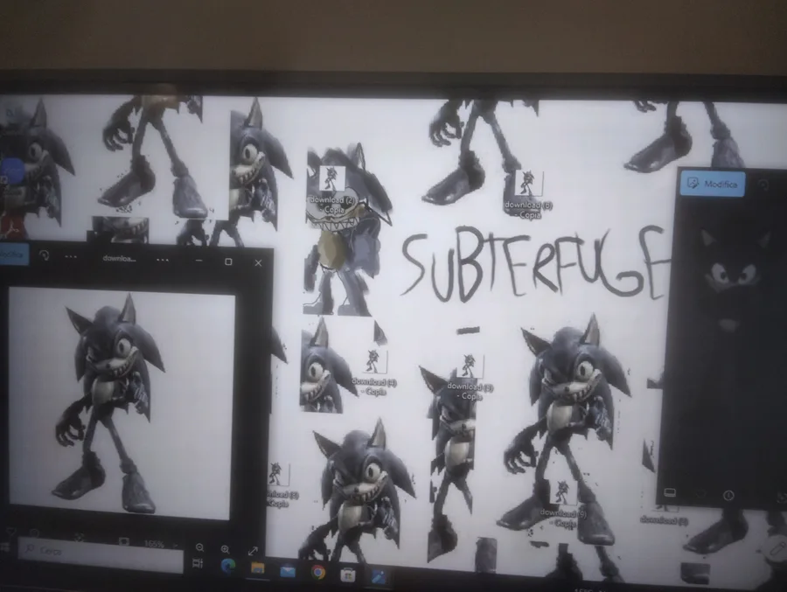
Task: Open the filmstrip icon in right Photos window
Action: (x=670, y=492)
